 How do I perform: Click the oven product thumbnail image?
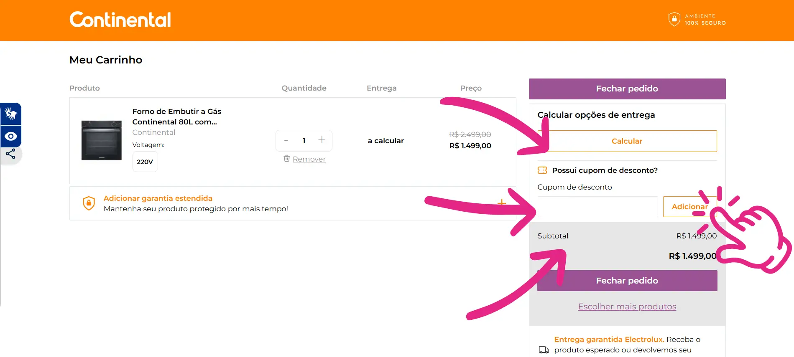102,140
